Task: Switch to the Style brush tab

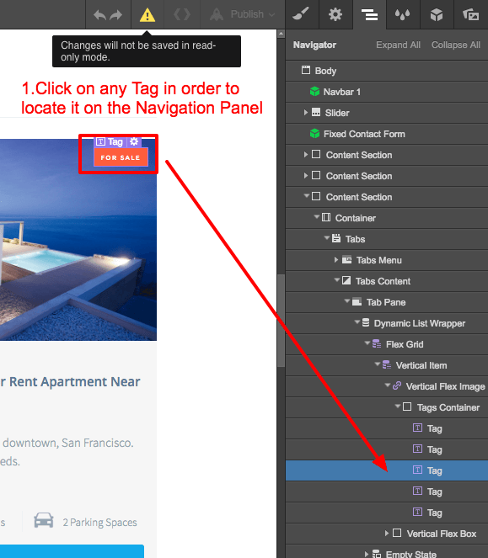Action: click(x=302, y=14)
